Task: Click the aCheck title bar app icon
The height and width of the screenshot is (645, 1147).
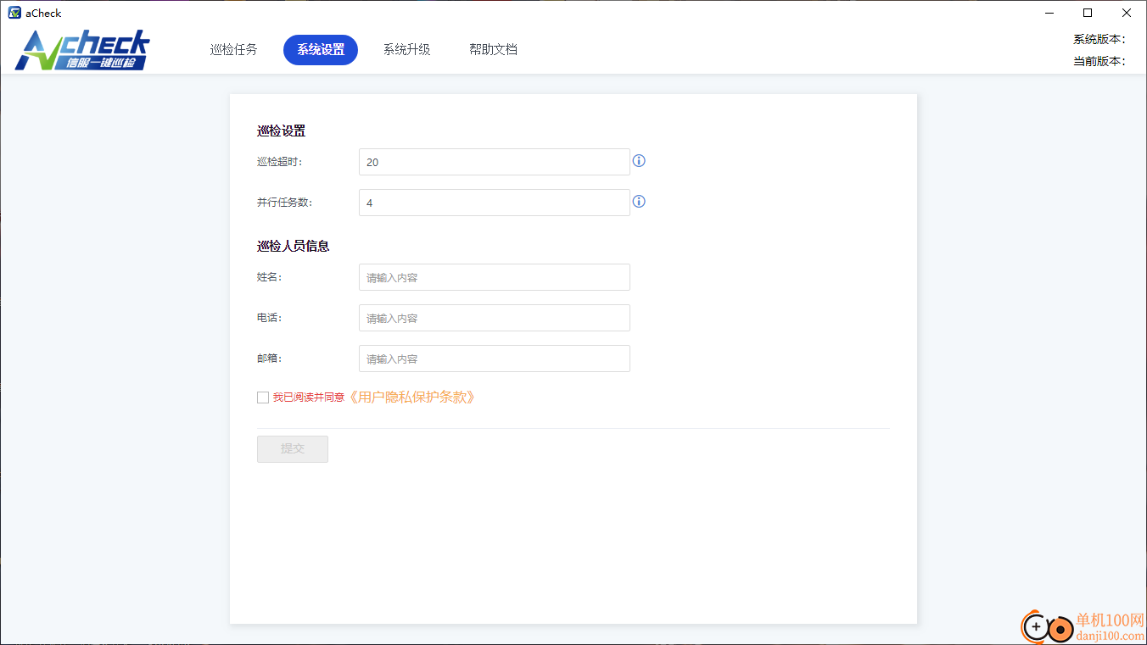Action: point(14,13)
